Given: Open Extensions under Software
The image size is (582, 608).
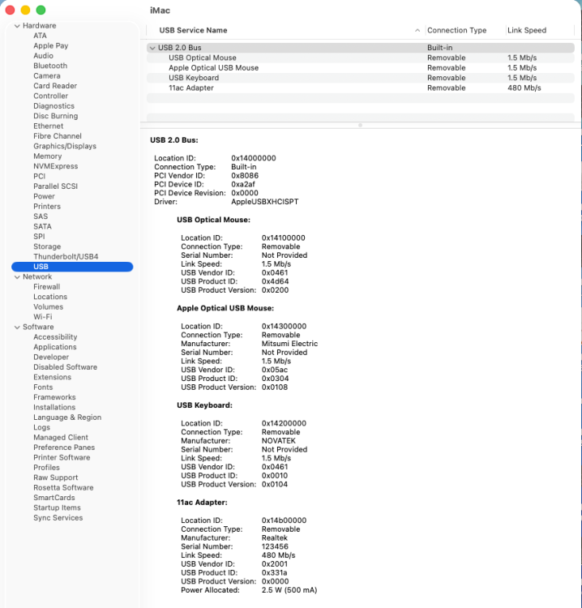Looking at the screenshot, I should point(53,378).
